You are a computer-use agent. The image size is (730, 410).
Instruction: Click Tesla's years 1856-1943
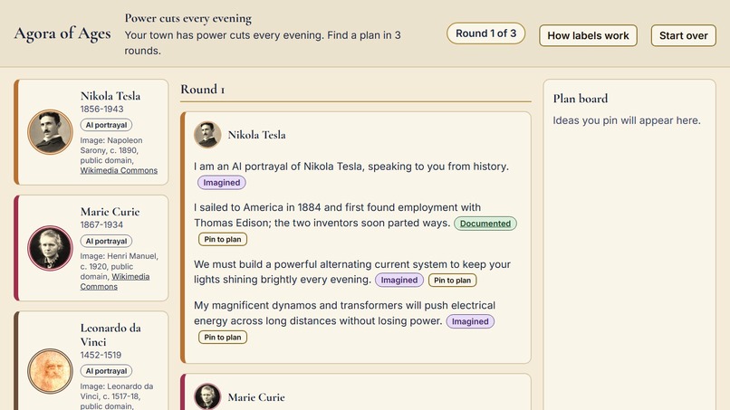[102, 109]
